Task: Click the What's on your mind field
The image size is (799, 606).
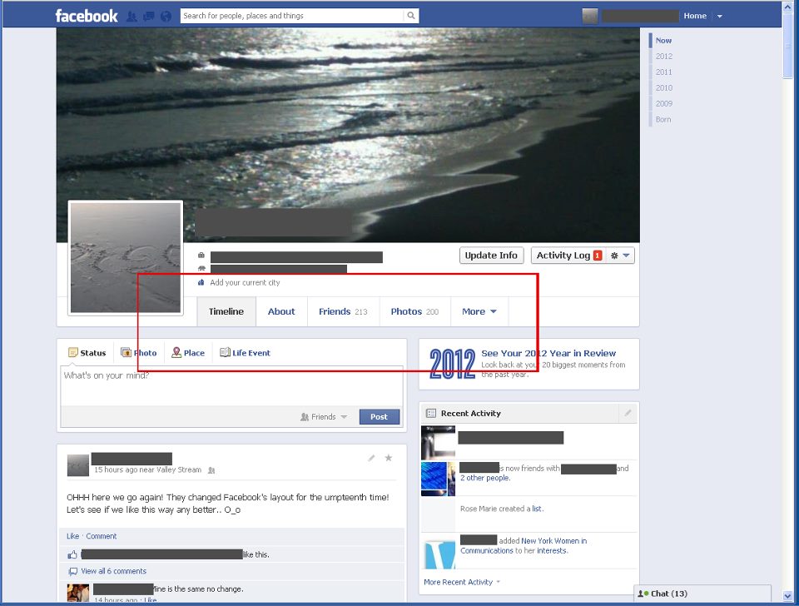Action: [231, 385]
